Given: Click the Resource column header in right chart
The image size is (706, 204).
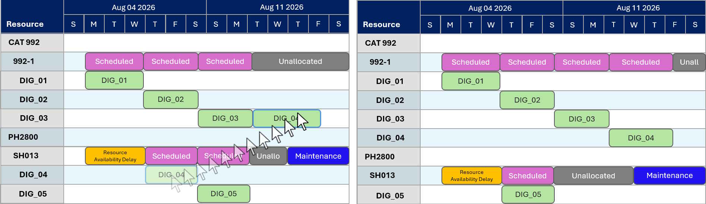Looking at the screenshot, I should (381, 25).
